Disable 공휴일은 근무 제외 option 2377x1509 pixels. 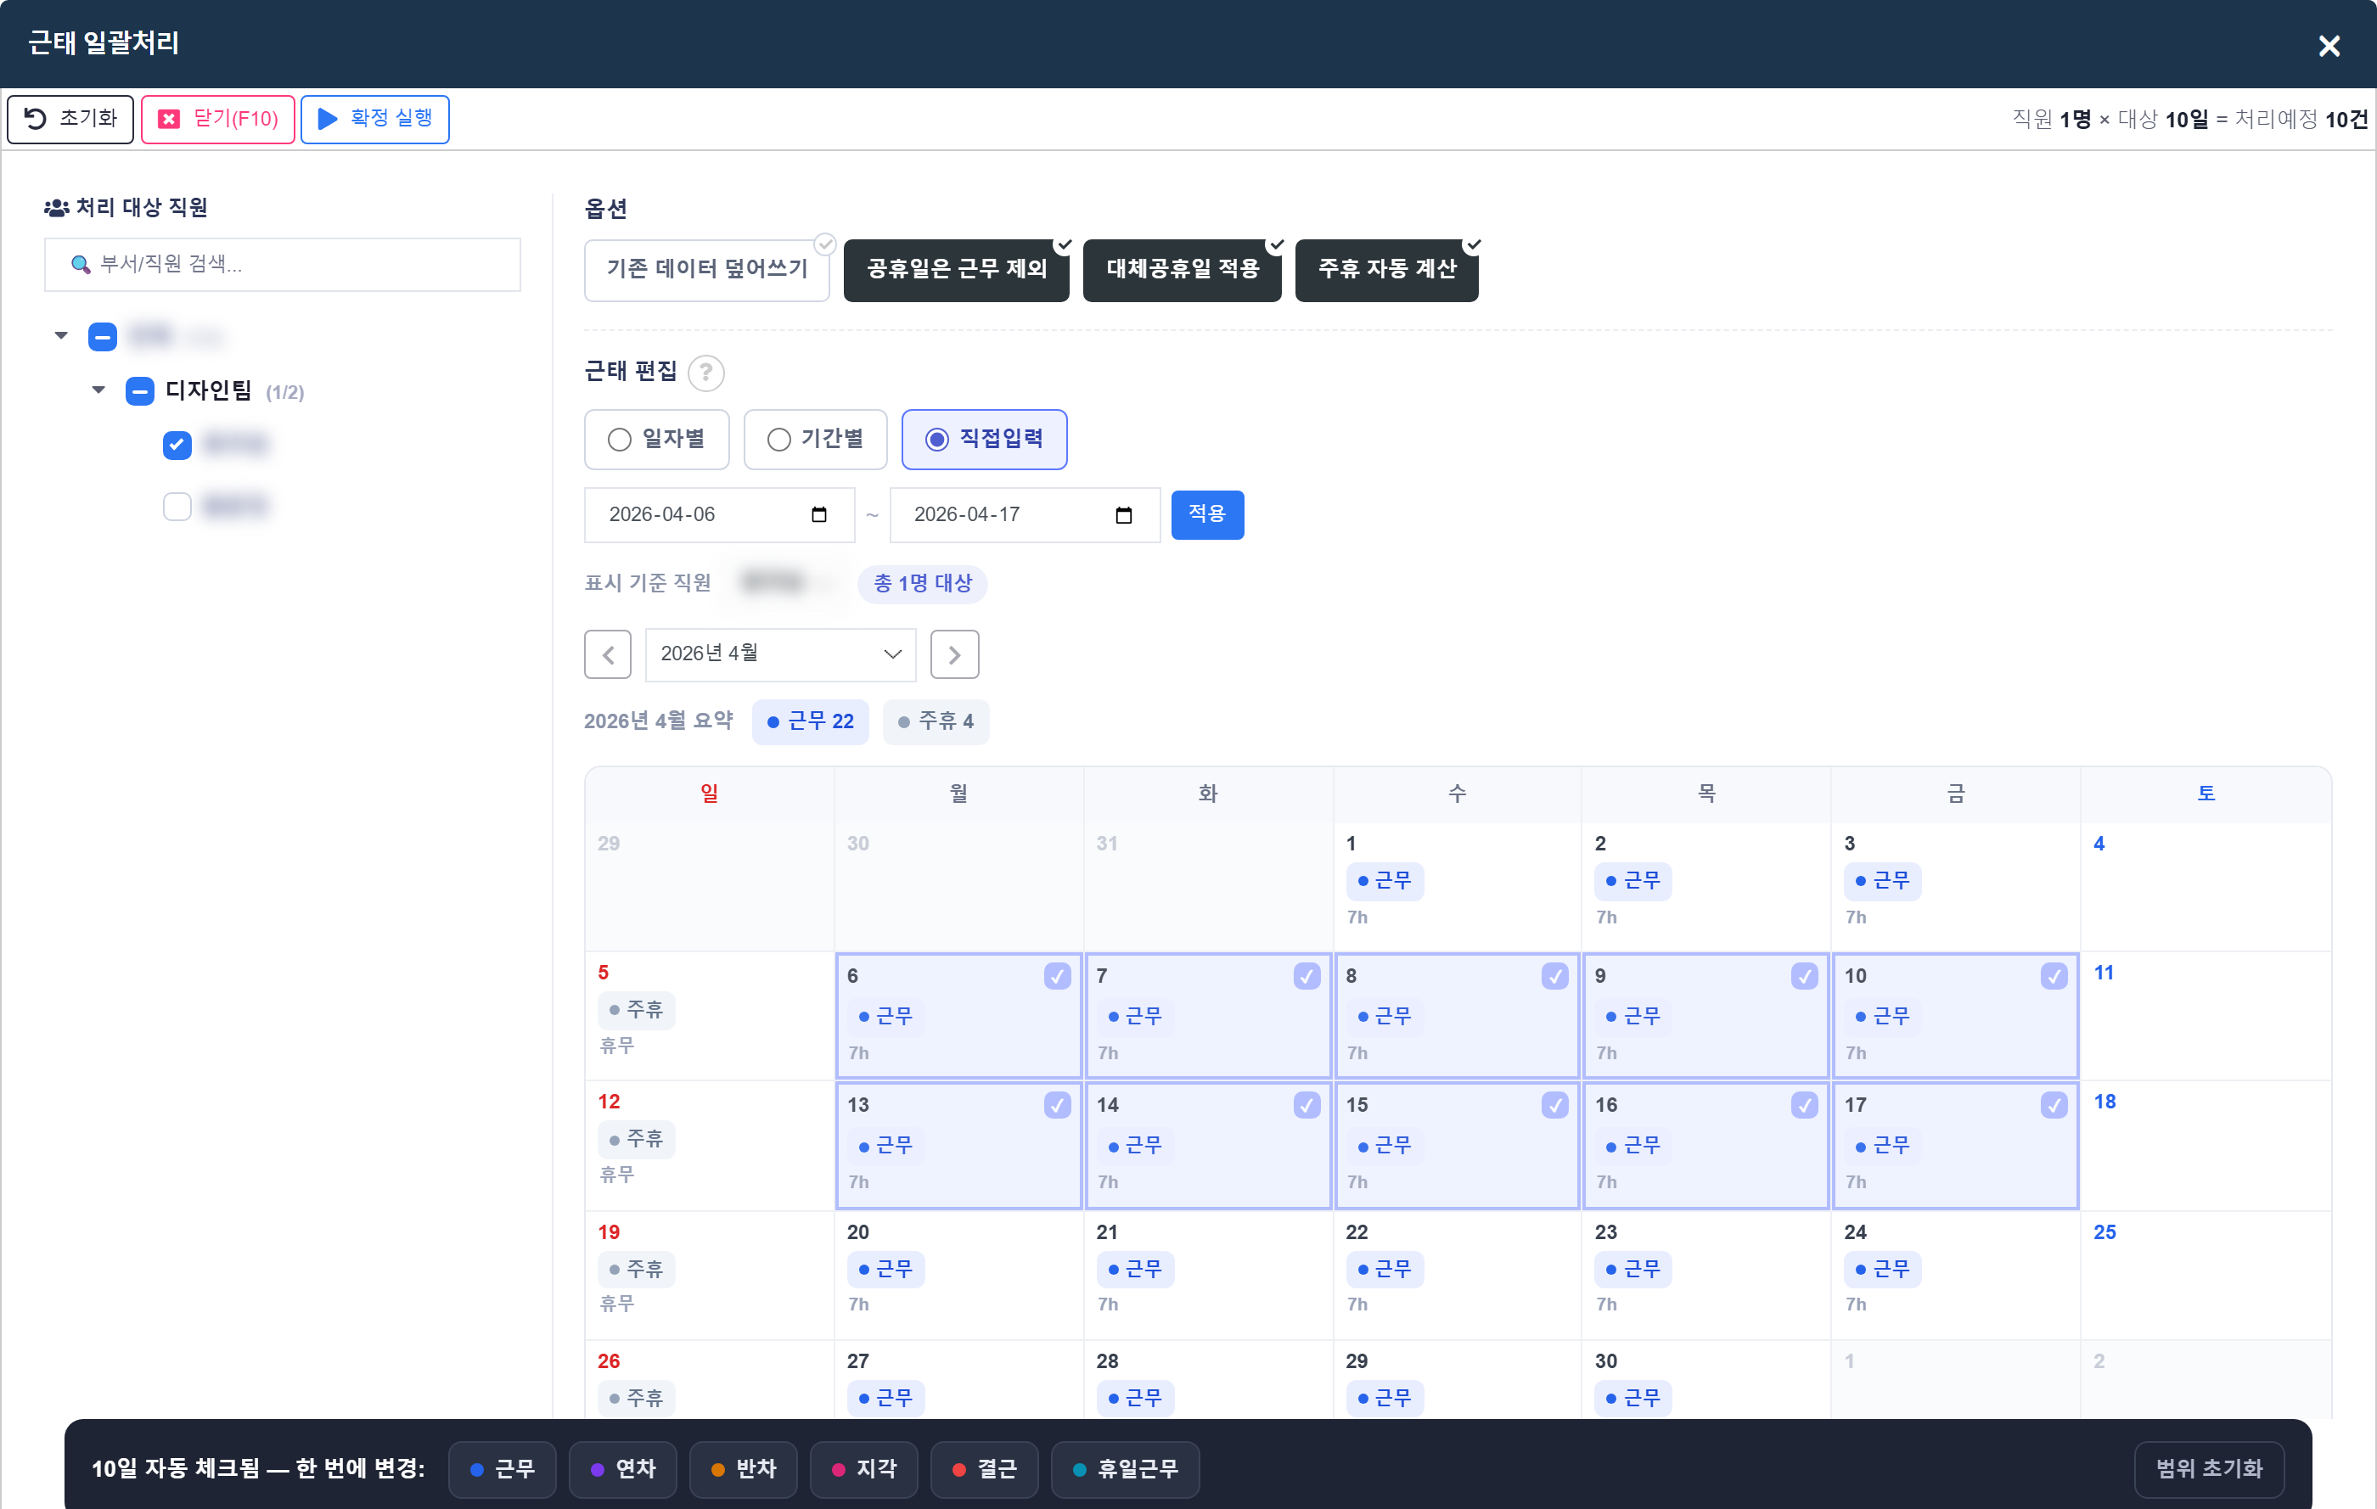(957, 269)
